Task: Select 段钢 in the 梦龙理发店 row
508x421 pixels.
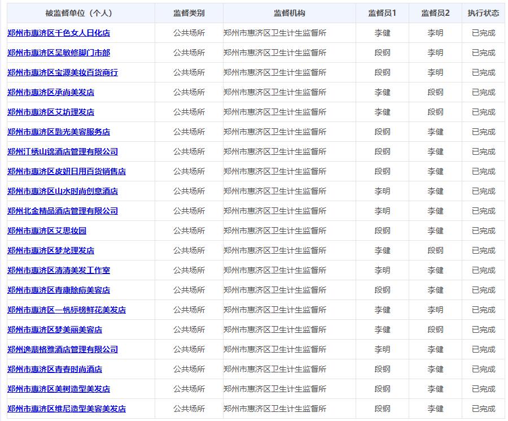Action: point(435,250)
